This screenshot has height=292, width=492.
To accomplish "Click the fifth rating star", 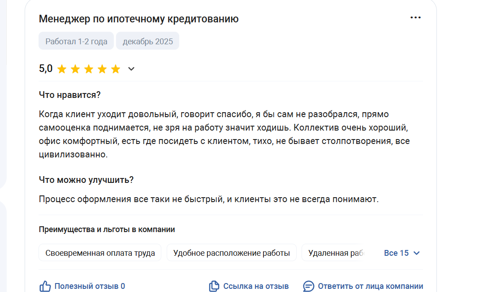I will pos(116,69).
